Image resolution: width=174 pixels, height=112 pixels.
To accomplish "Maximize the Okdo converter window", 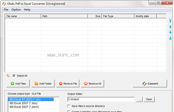I will coord(158,3).
